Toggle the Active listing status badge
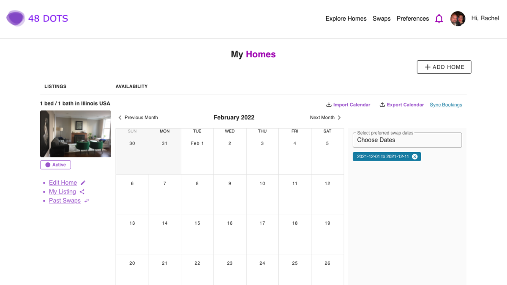 [55, 165]
